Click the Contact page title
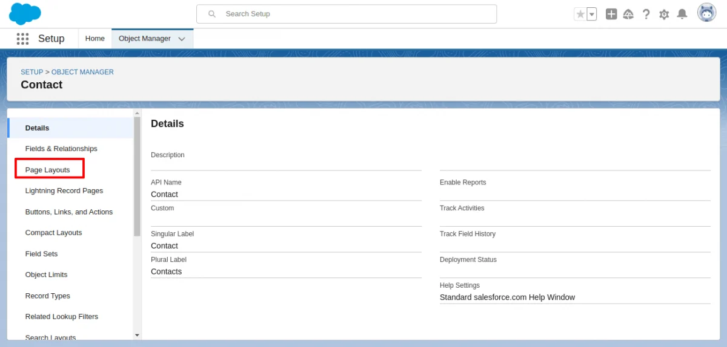727x347 pixels. [x=42, y=85]
